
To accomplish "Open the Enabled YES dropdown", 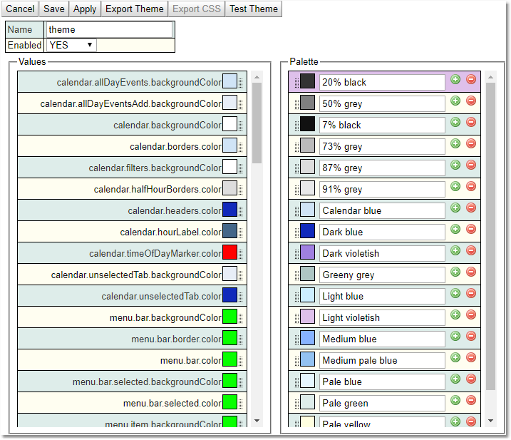I will (71, 45).
